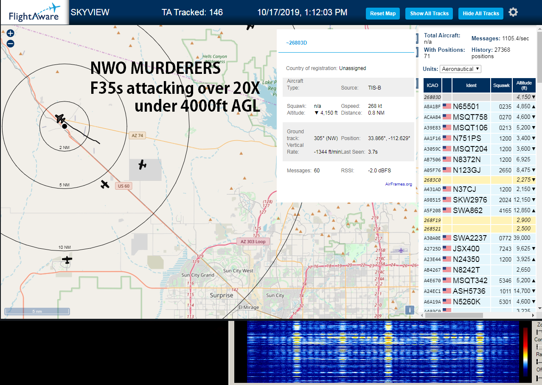Click Show All Tracks

pos(429,14)
